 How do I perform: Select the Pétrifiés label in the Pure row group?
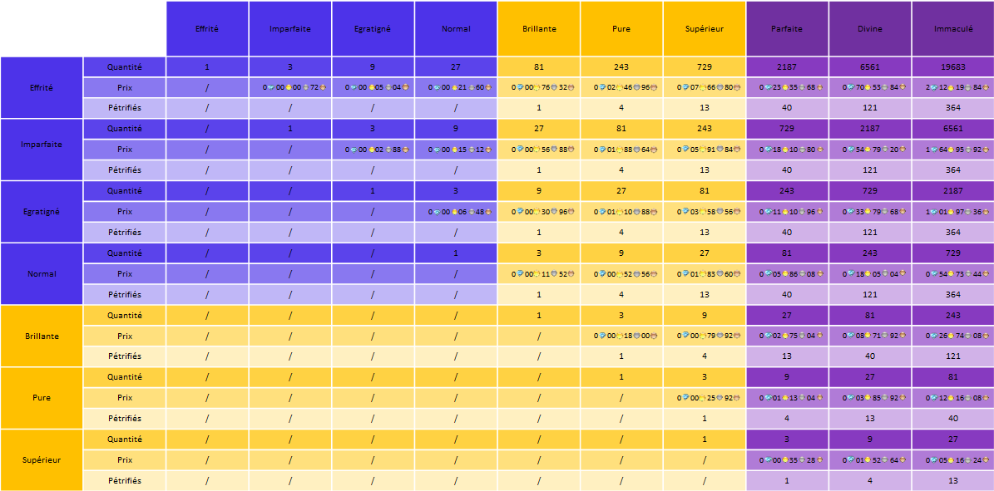pyautogui.click(x=125, y=419)
